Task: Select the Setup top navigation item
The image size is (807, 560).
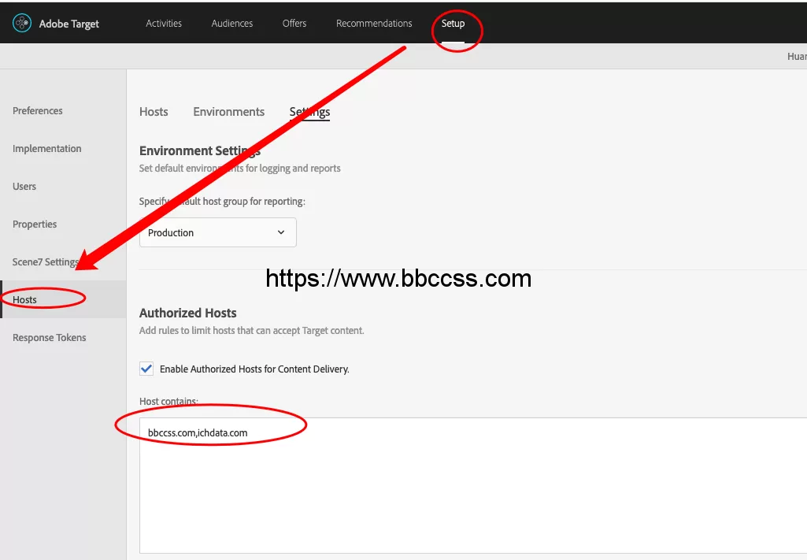Action: [453, 23]
